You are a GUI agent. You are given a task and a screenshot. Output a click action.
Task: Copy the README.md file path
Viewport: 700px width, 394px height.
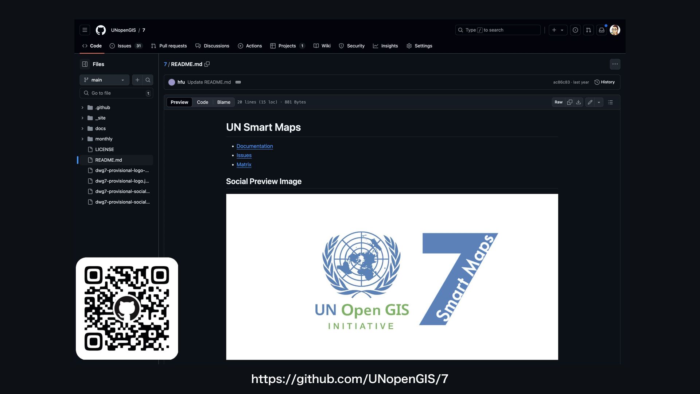coord(207,64)
